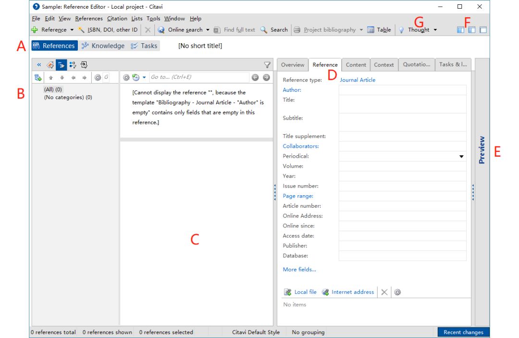This screenshot has width=519, height=338.
Task: Click the keyword tag filter icon
Action: point(50,65)
